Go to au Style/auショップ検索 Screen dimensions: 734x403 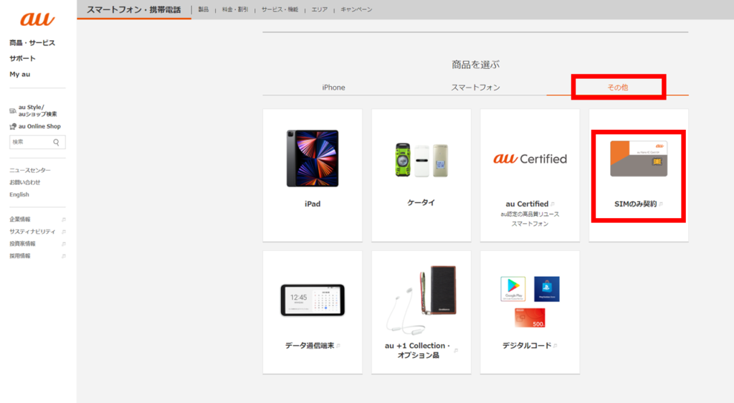pyautogui.click(x=37, y=111)
